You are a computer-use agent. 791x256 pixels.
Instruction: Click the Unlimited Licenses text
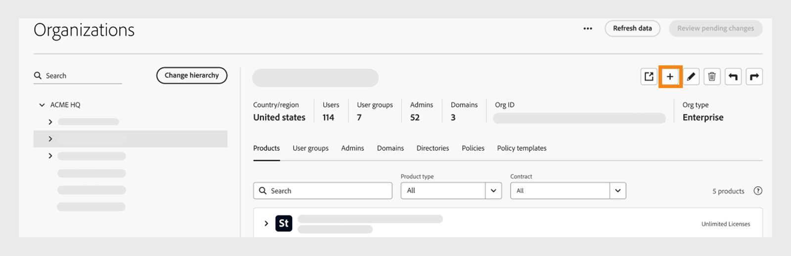(726, 224)
